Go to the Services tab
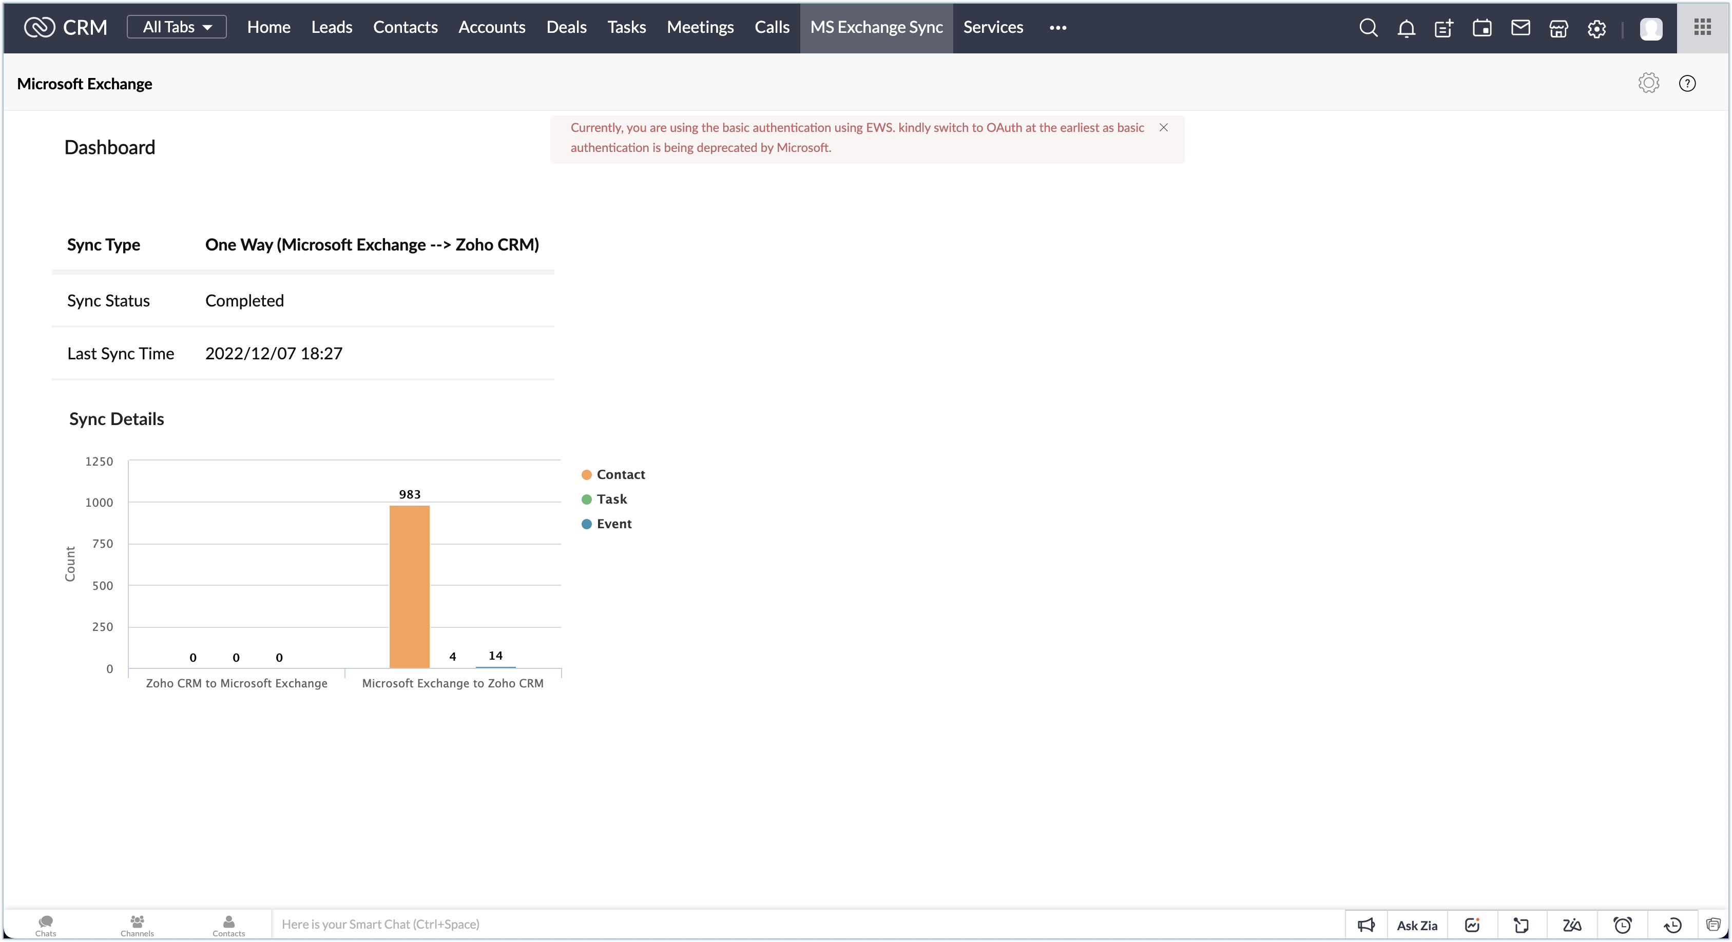This screenshot has width=1732, height=942. point(992,28)
